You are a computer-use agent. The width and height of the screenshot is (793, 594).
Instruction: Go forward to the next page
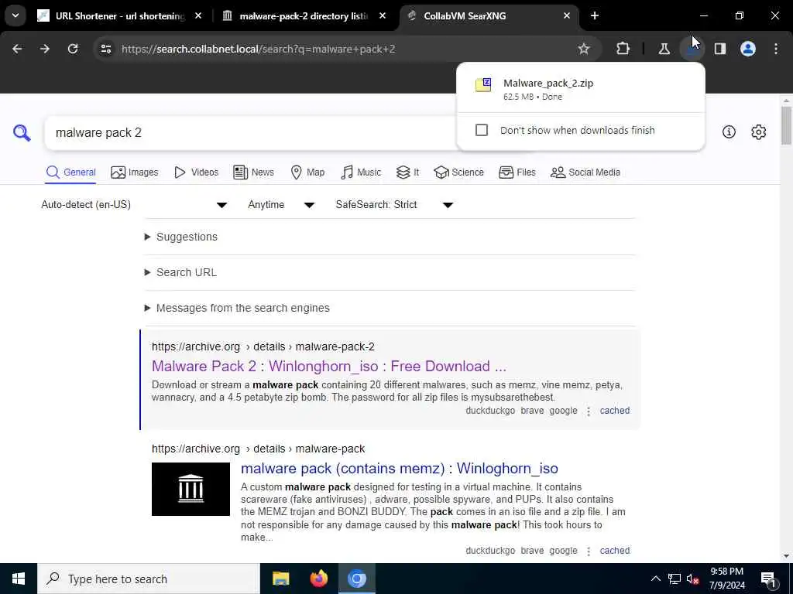[x=45, y=49]
